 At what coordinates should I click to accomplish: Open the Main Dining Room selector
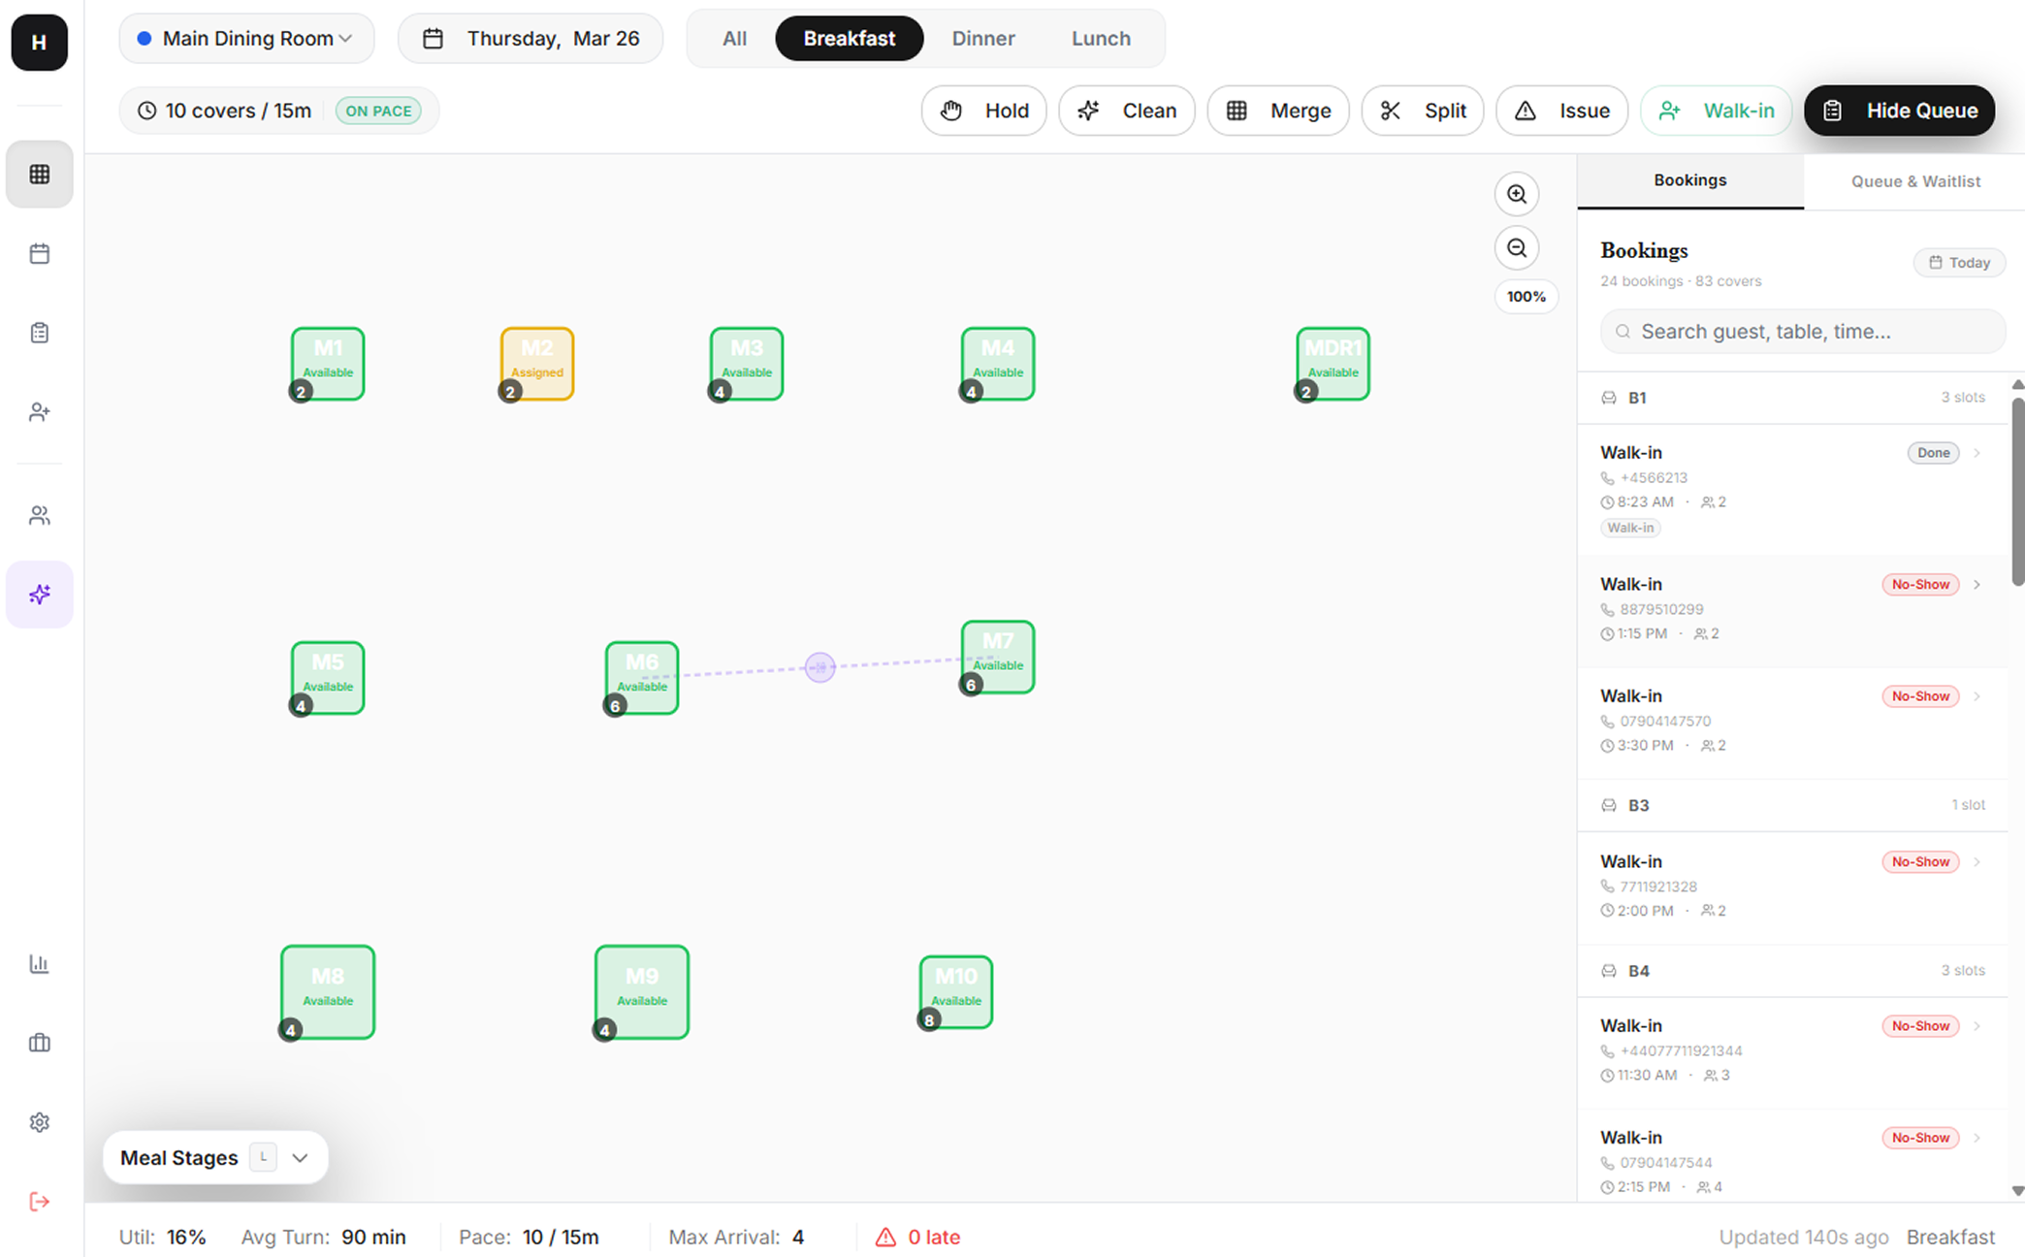click(x=245, y=38)
